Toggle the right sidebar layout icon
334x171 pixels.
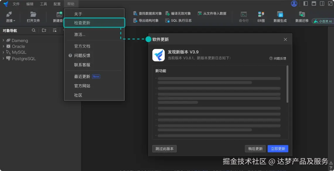point(330,4)
